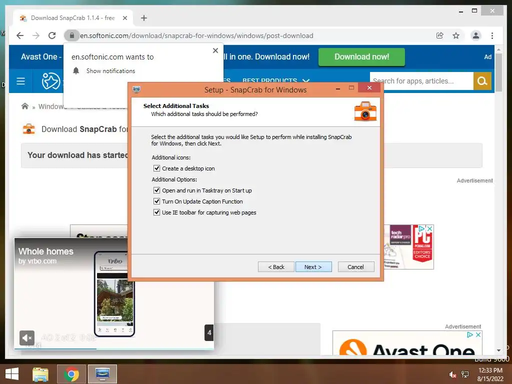Screen dimensions: 512x384
Task: Click the page scrollbar down arrow
Action: tap(498, 350)
